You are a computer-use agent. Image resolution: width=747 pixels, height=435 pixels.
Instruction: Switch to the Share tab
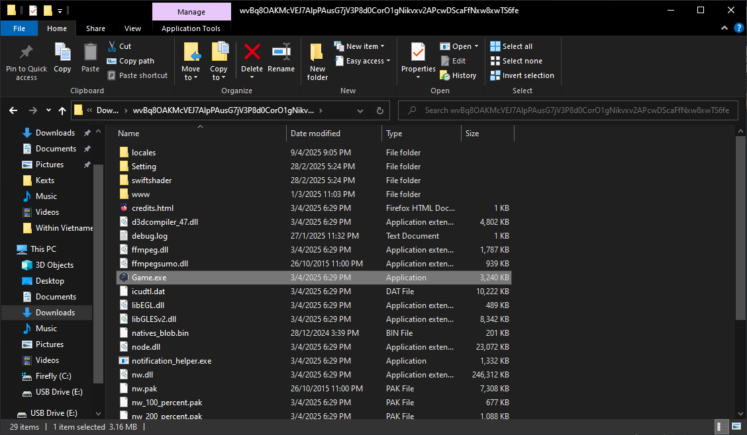(x=95, y=28)
